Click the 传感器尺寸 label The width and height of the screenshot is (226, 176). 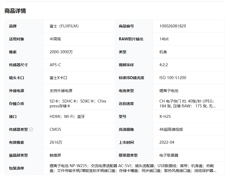coord(18,65)
